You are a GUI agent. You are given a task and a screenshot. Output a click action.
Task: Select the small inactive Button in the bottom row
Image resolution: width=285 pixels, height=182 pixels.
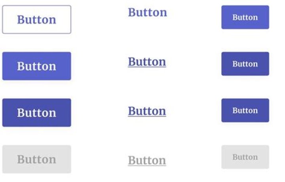245,157
